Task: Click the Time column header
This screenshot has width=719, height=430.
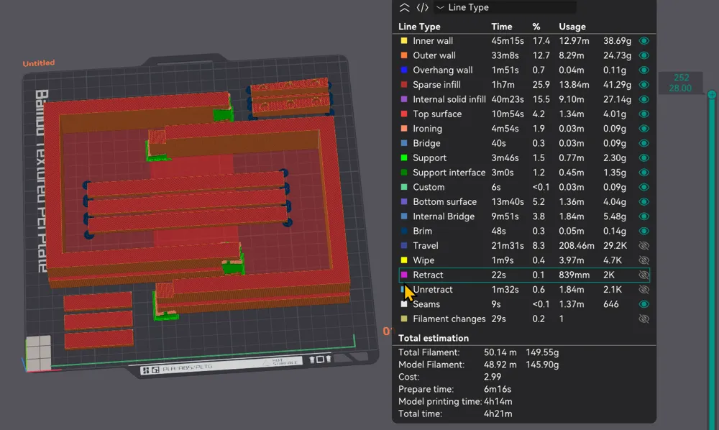Action: pyautogui.click(x=502, y=27)
